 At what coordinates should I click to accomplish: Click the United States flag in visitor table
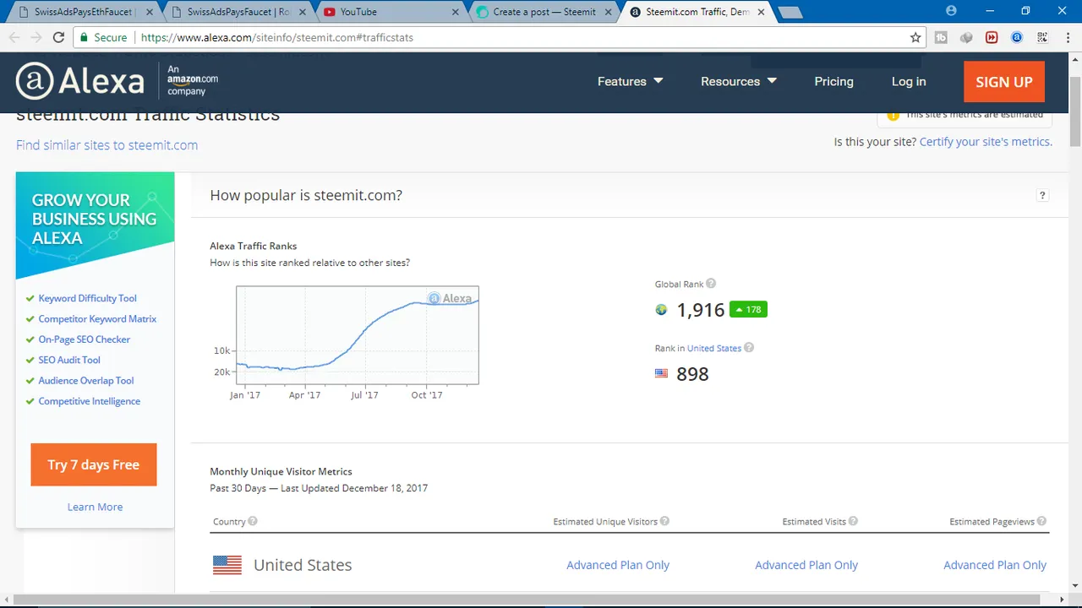(x=227, y=565)
